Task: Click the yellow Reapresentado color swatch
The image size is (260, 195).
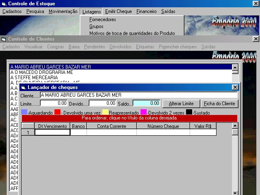Action: (x=105, y=112)
